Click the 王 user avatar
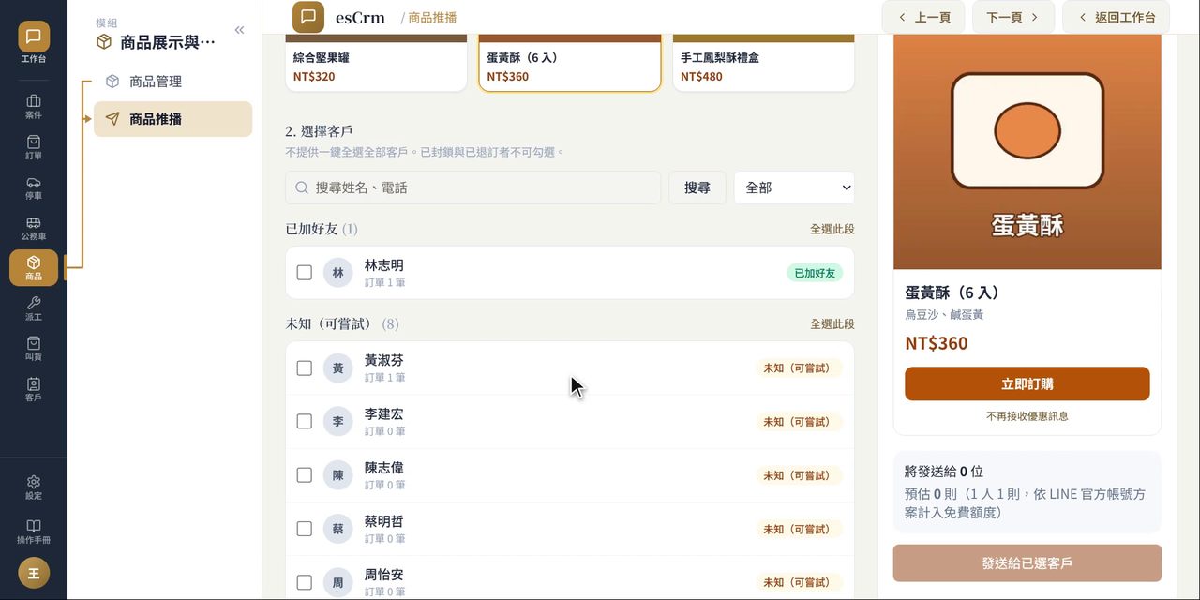Screen dimensions: 1200x600 tap(34, 573)
